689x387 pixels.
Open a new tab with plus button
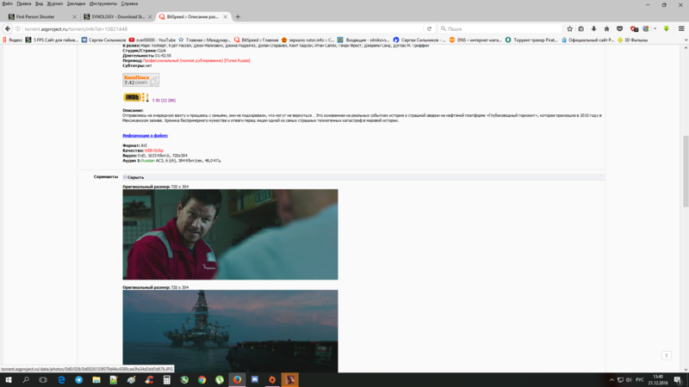(x=238, y=16)
